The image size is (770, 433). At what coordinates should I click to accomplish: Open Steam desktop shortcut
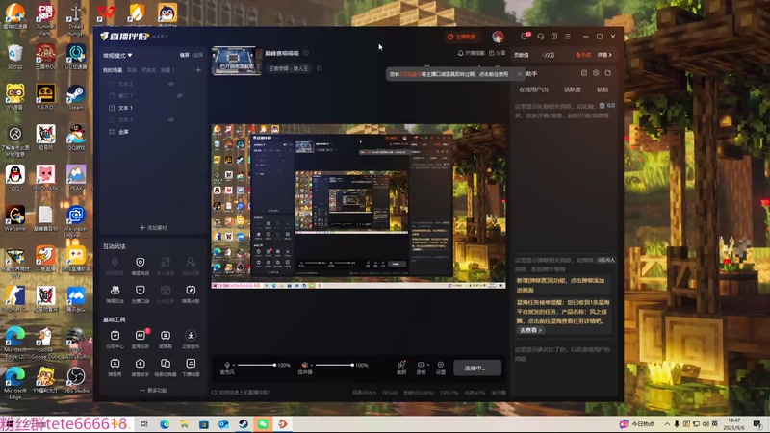76,97
